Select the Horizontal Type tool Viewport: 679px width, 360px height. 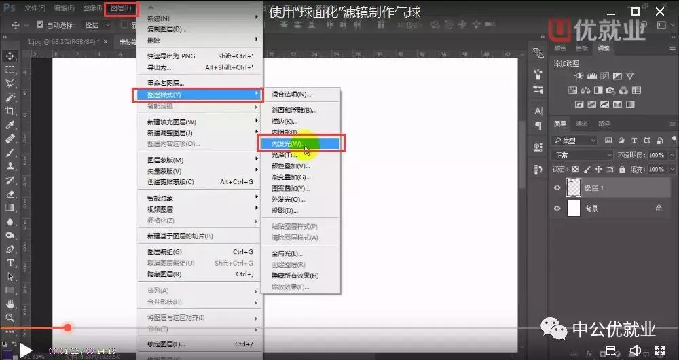[x=10, y=263]
